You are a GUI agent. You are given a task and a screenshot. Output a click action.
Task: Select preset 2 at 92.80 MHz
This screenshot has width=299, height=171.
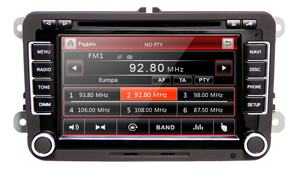point(149,95)
